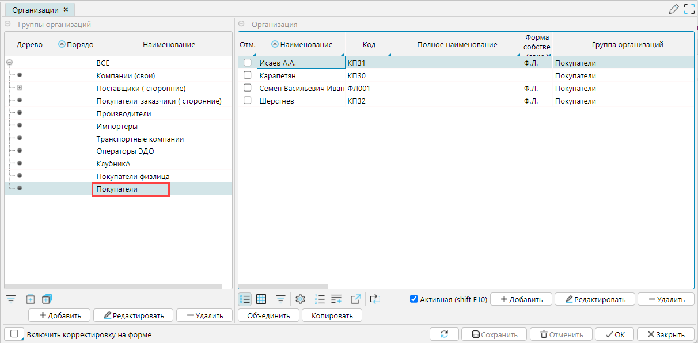Enable Включить корректировку на форме checkbox
This screenshot has height=343, width=698.
pyautogui.click(x=14, y=334)
